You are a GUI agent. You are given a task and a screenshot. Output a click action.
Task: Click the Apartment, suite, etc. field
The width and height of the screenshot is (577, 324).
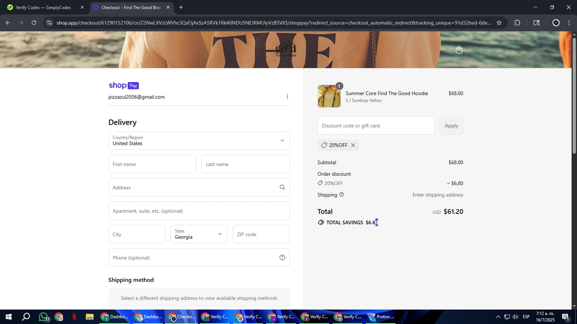pyautogui.click(x=199, y=211)
